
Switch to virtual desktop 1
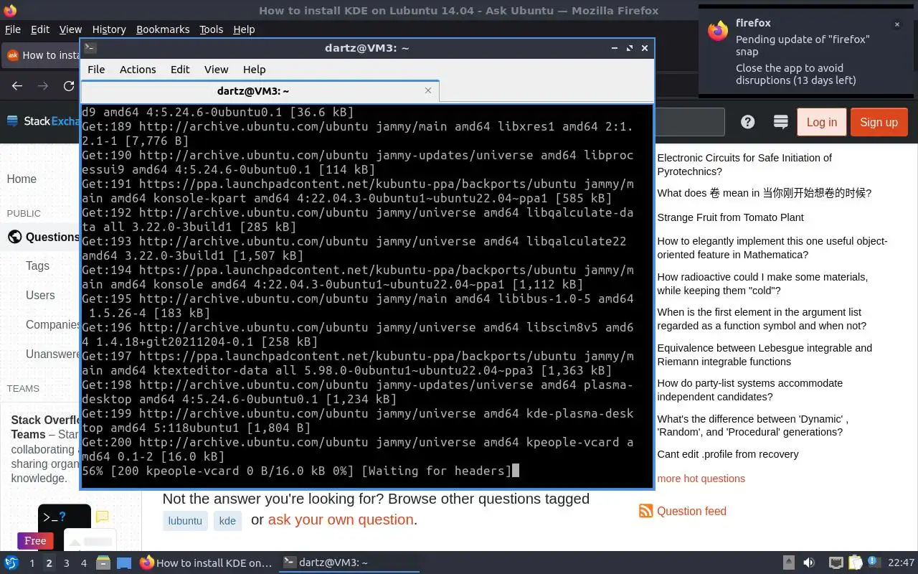coord(32,563)
